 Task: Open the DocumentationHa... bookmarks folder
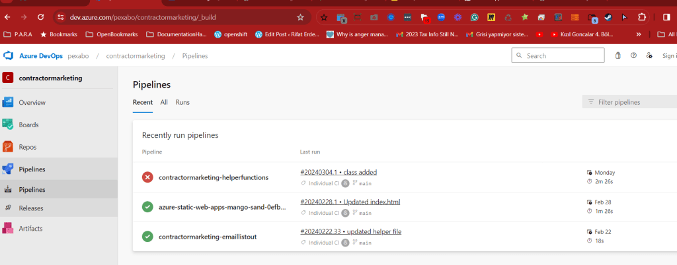[177, 34]
